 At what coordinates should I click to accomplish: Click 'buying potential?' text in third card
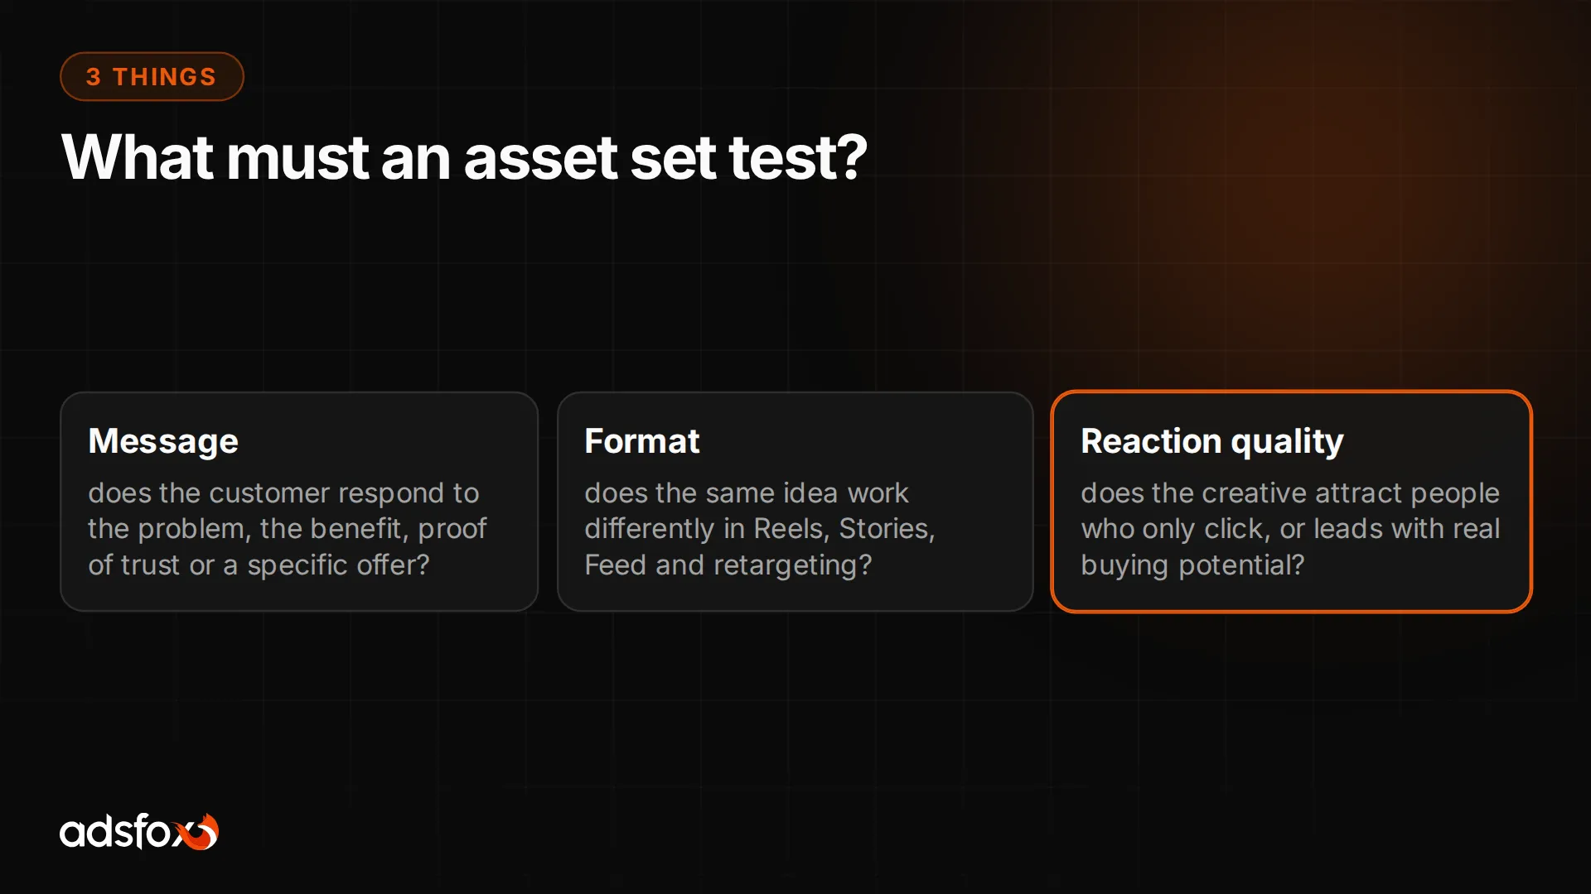(1192, 565)
